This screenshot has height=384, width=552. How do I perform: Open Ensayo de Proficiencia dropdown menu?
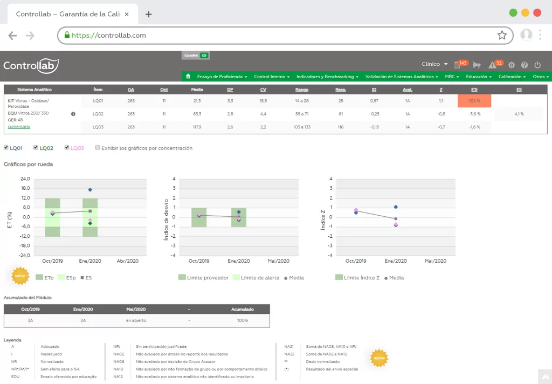(222, 77)
